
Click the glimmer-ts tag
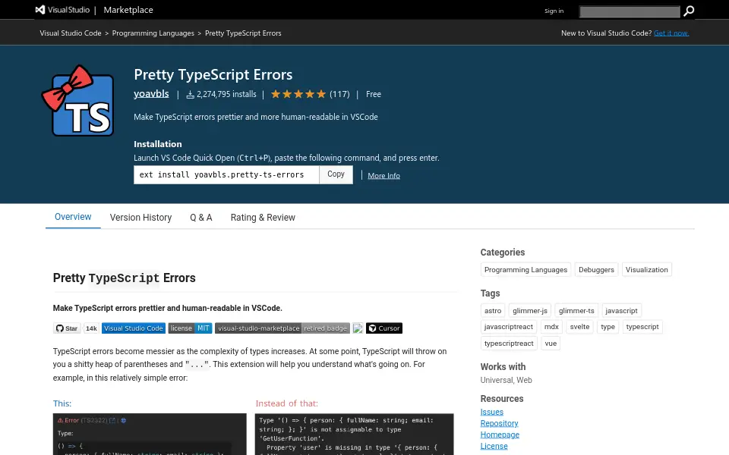tap(576, 311)
